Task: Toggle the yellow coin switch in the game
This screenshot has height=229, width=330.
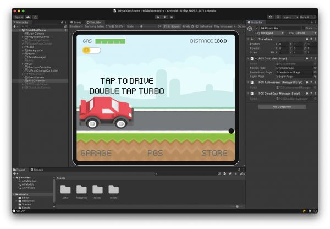Action: (x=91, y=50)
